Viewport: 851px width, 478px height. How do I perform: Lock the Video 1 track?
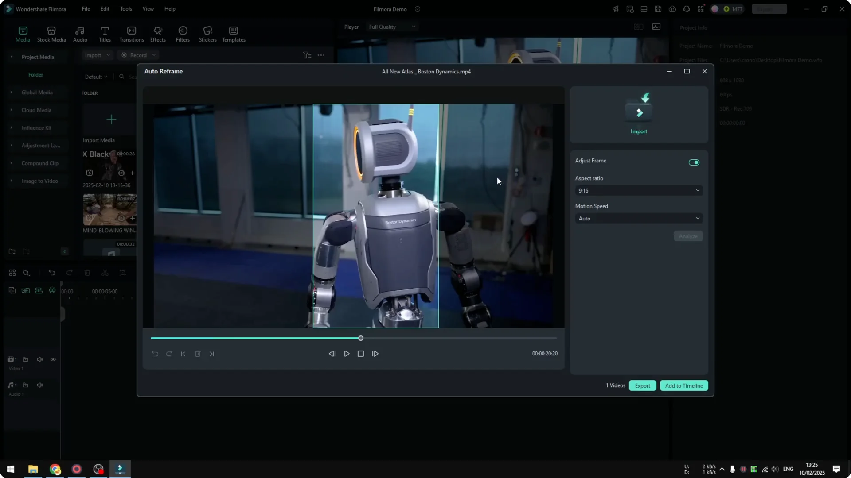26,360
